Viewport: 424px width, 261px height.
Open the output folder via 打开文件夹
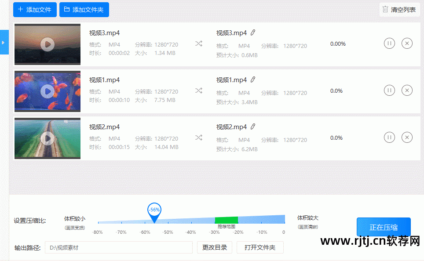coord(260,248)
